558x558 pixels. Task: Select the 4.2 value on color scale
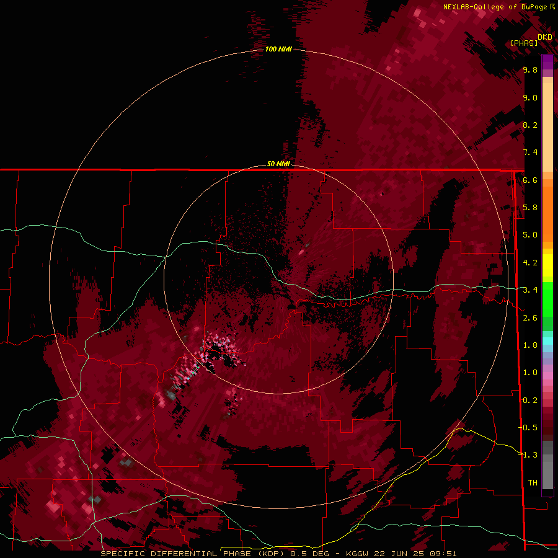coord(530,263)
